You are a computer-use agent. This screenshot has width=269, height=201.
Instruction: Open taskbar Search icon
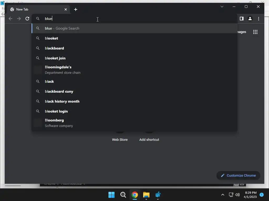click(x=123, y=195)
